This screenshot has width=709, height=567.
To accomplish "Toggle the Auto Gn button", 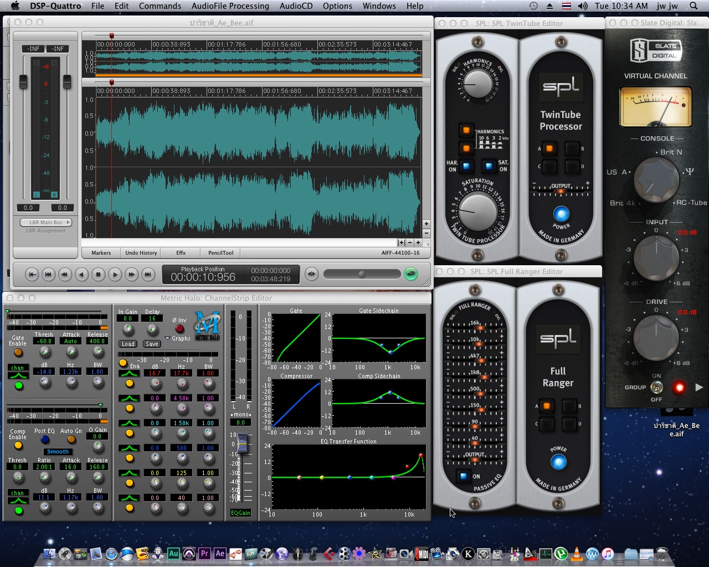I will (71, 440).
